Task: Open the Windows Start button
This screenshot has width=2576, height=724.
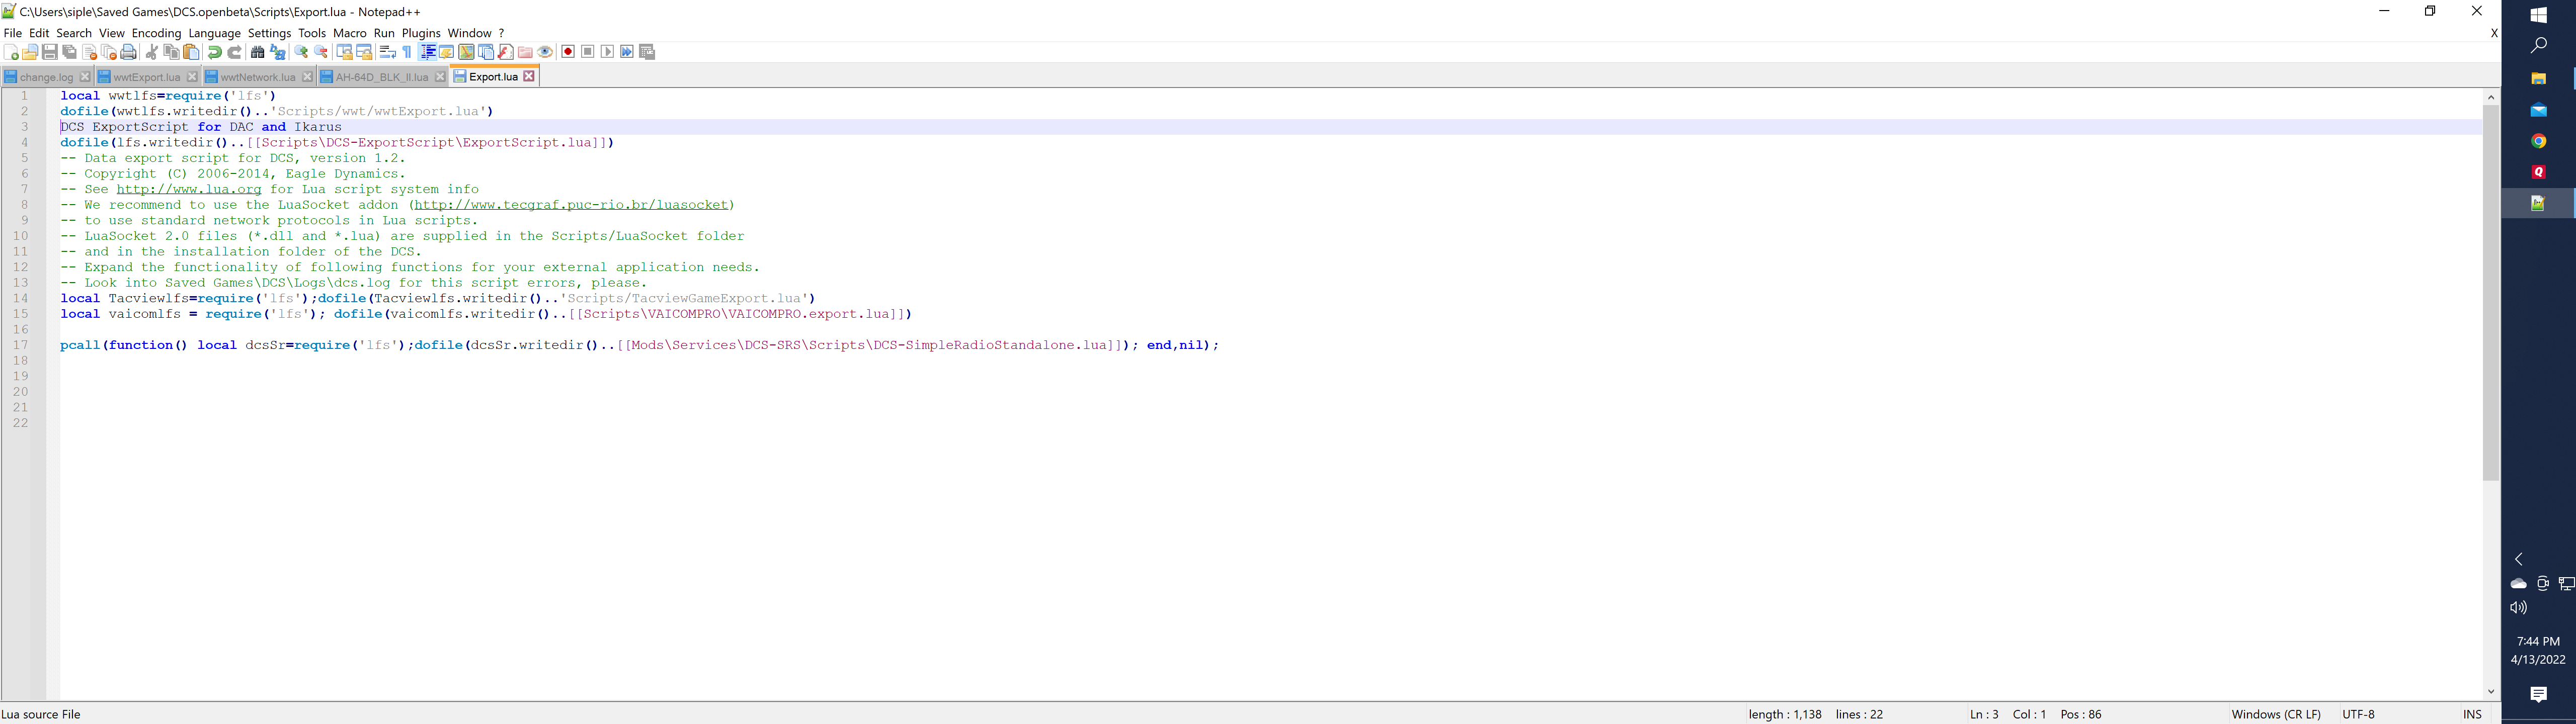Action: 2539,15
